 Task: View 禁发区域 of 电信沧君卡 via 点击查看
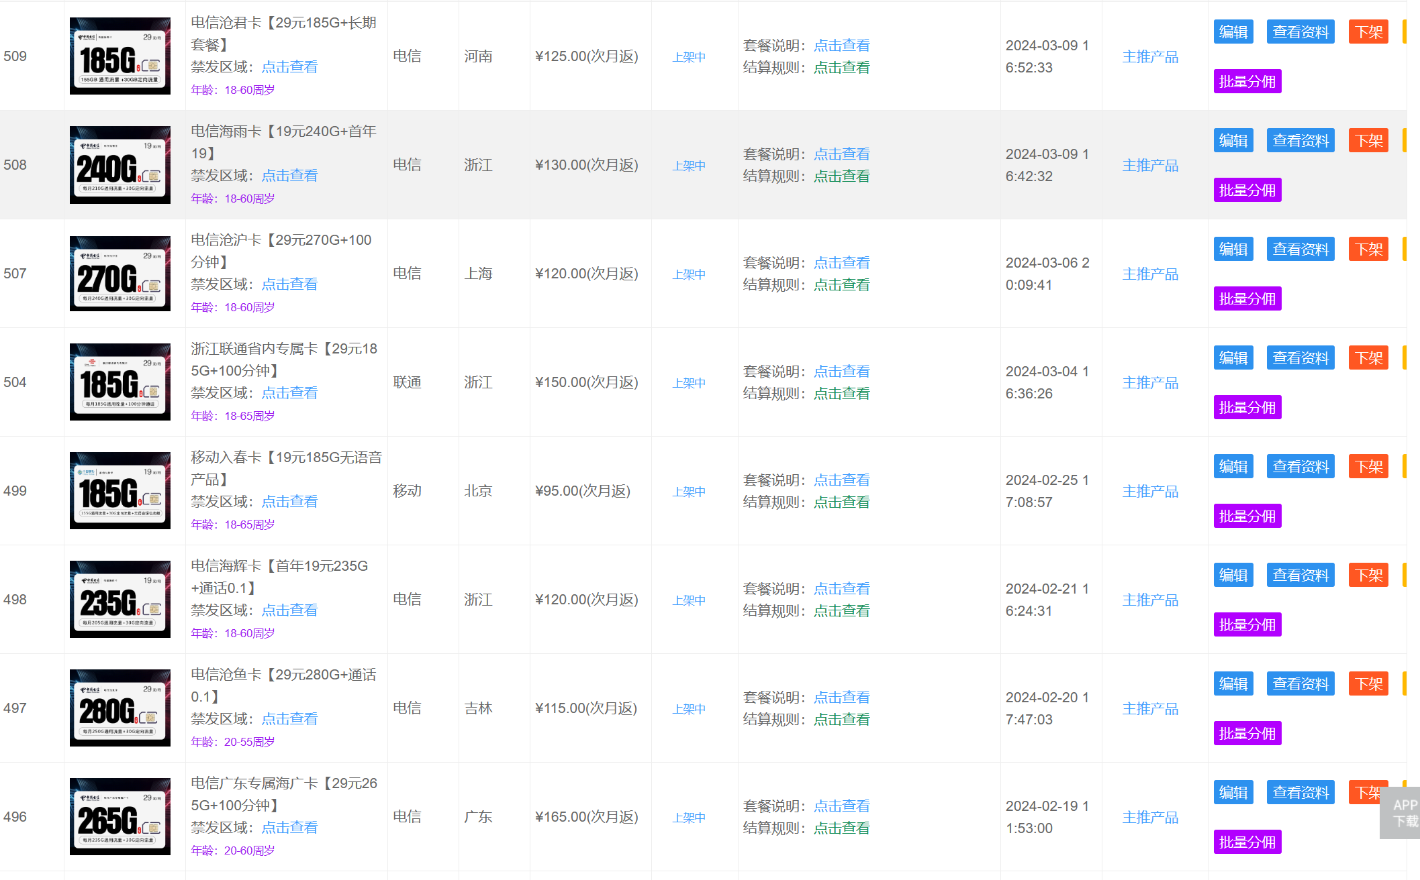pos(289,67)
